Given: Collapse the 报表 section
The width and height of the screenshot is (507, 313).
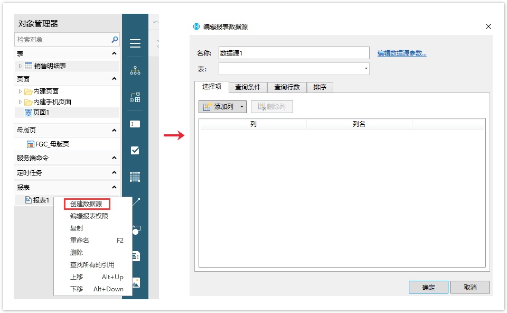Looking at the screenshot, I should [x=114, y=187].
